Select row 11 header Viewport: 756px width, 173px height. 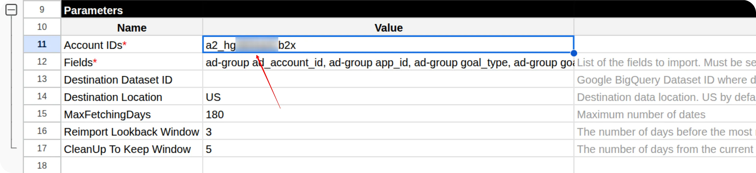42,44
